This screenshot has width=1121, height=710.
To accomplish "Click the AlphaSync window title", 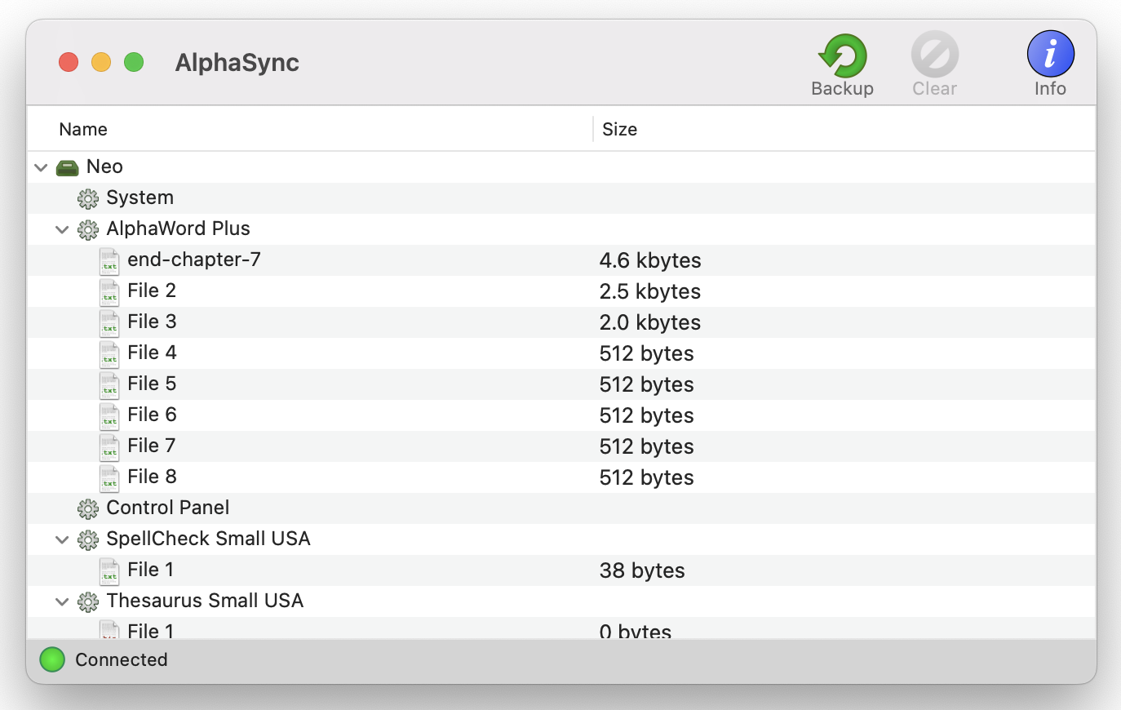I will pos(237,63).
